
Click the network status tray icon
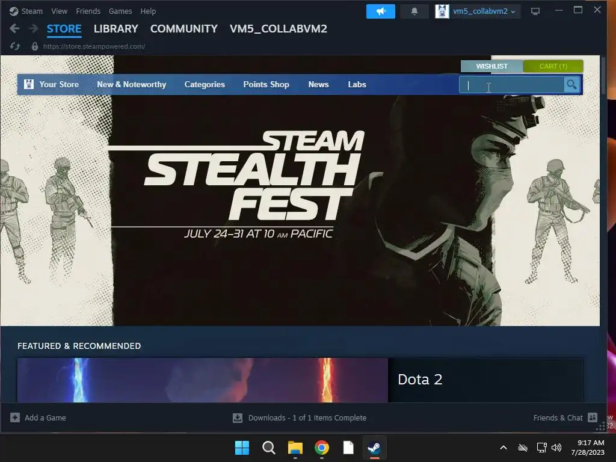[542, 448]
